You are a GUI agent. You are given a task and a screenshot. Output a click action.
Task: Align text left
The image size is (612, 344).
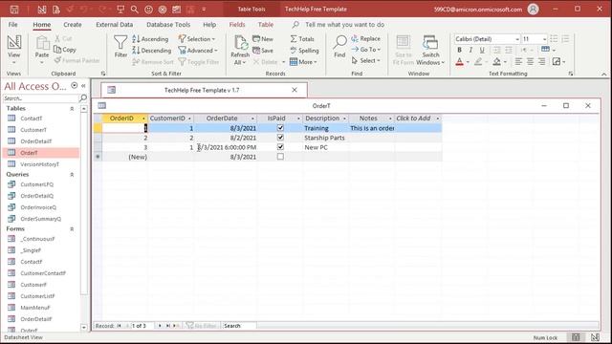click(518, 61)
